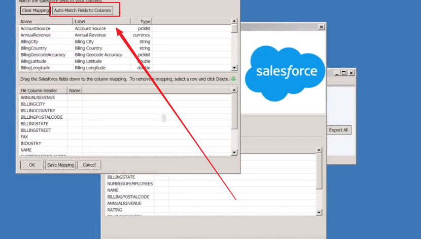
Task: Click currency type cell of AnnualRevenue
Action: click(x=142, y=35)
